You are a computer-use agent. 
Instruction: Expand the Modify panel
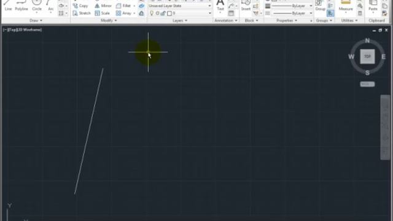click(x=109, y=20)
